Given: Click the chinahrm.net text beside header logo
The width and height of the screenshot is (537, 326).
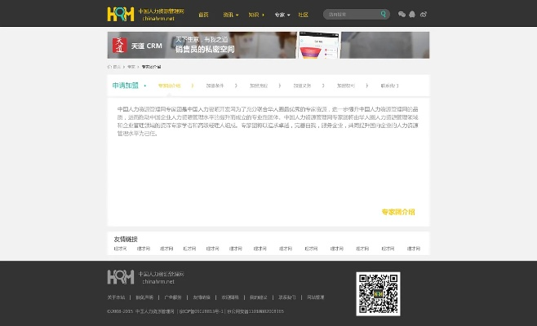Looking at the screenshot, I should pos(158,19).
